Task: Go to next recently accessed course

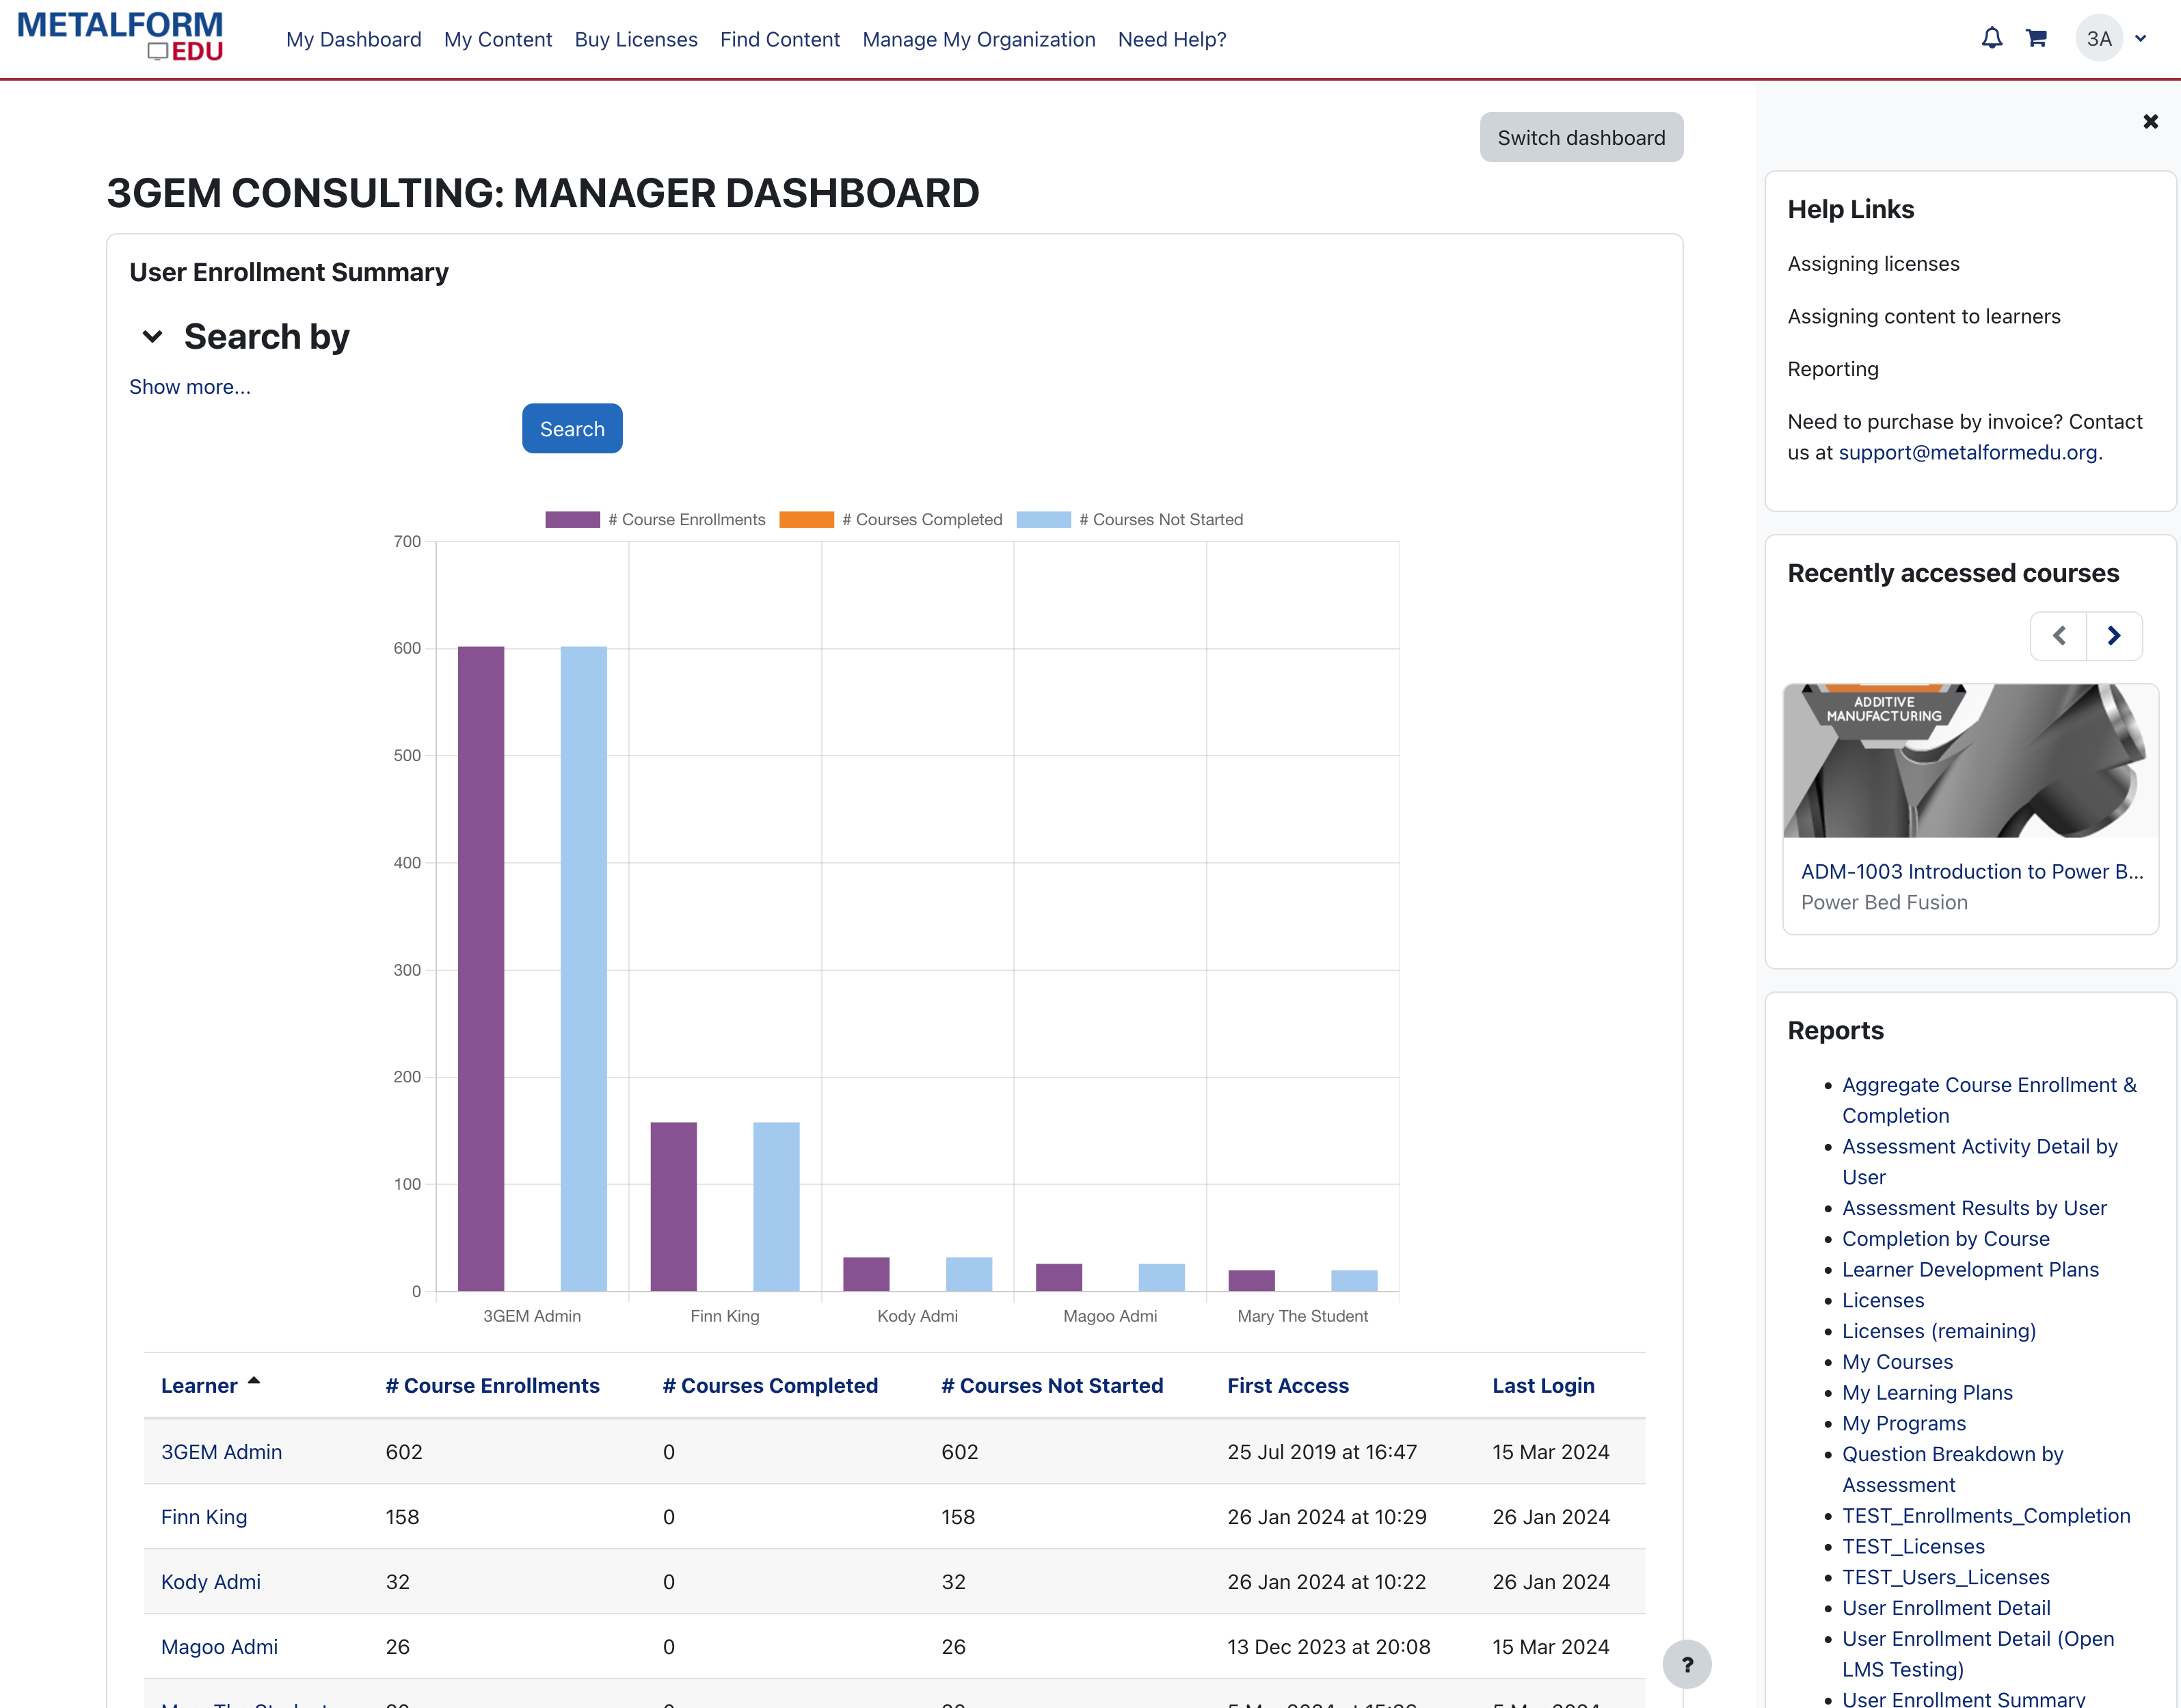Action: (x=2114, y=636)
